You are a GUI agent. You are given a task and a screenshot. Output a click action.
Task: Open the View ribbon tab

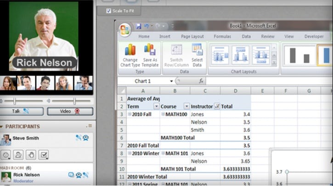click(289, 37)
